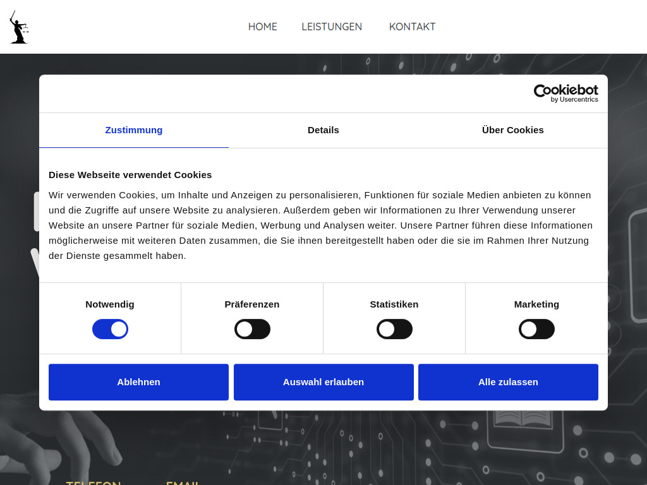647x485 pixels.
Task: Open the Cookiebot by Usercentrics logo link
Action: point(565,93)
